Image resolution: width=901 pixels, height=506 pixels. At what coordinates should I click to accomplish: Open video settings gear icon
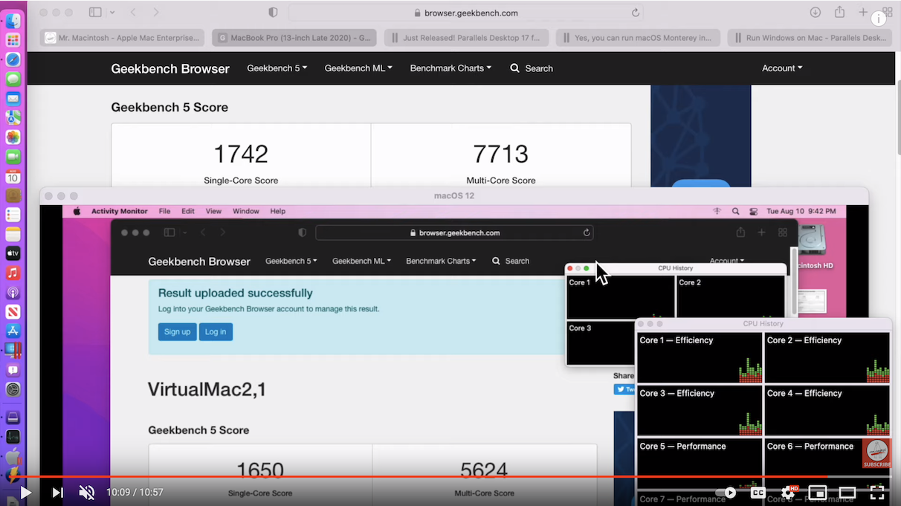[x=788, y=493]
